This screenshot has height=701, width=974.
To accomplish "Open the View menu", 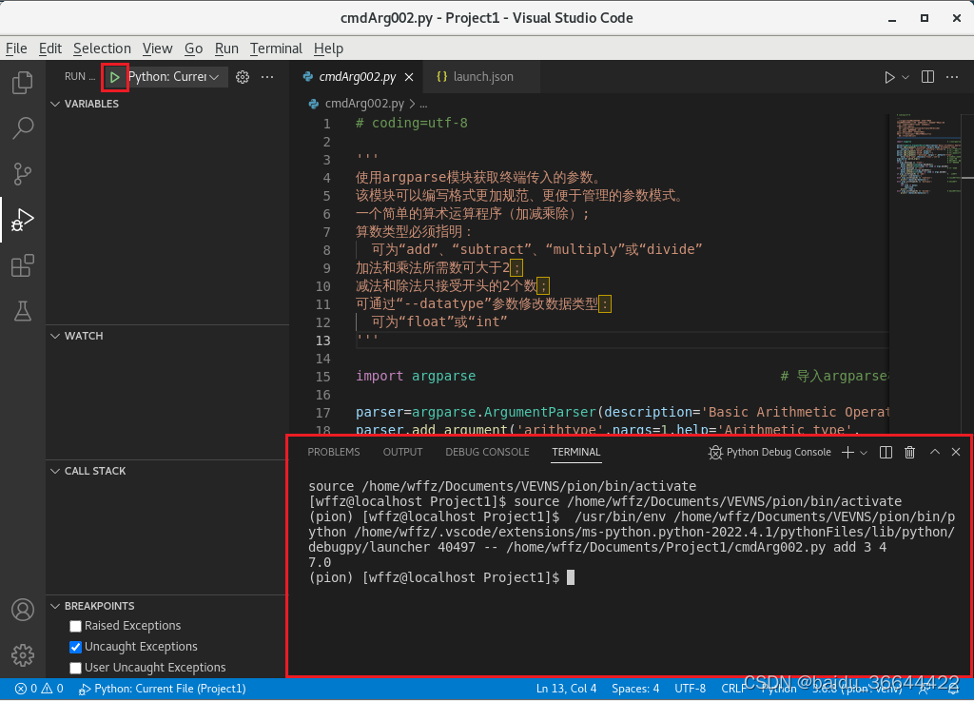I will [157, 49].
